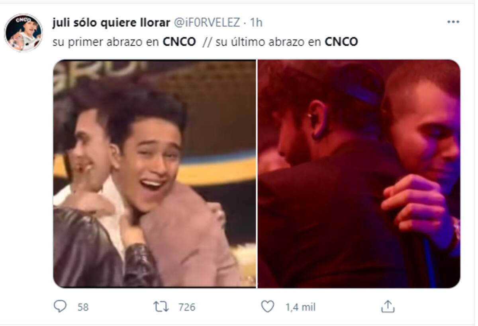Retweet using the retweet arrows icon
This screenshot has width=478, height=326.
tap(161, 307)
